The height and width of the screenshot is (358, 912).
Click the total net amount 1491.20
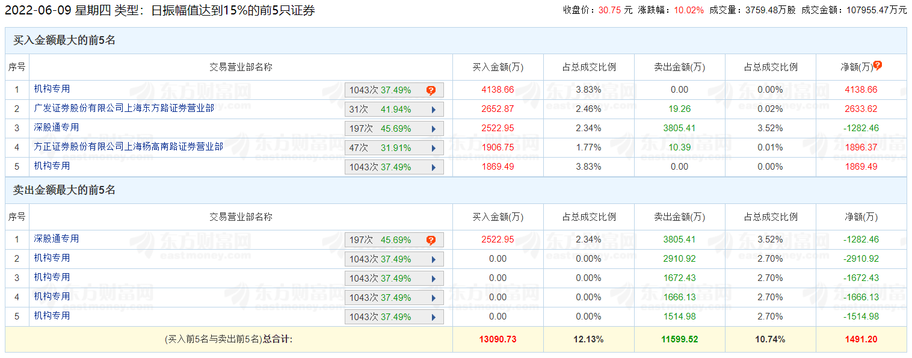[x=861, y=339]
